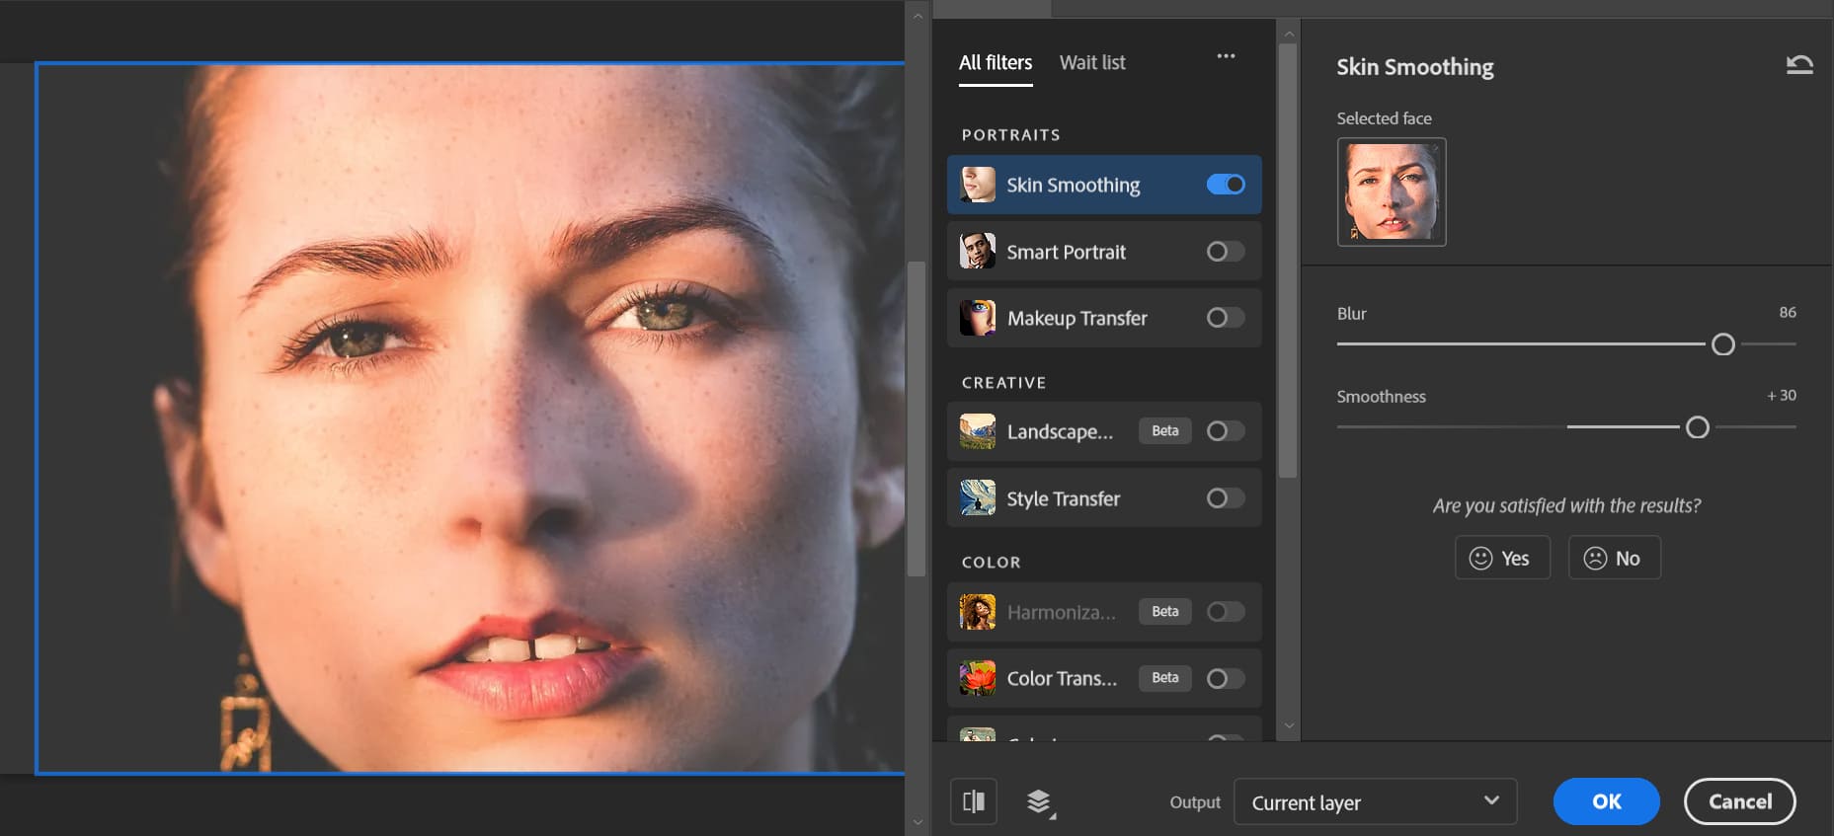Click the preview canvas scrollbar down arrow
1834x836 pixels.
pos(917,821)
